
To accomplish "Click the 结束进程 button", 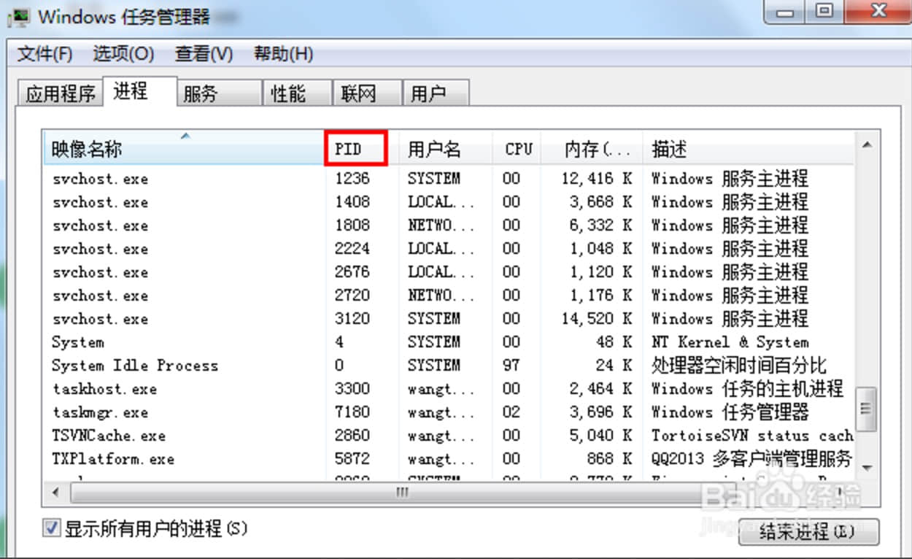I will 808,531.
